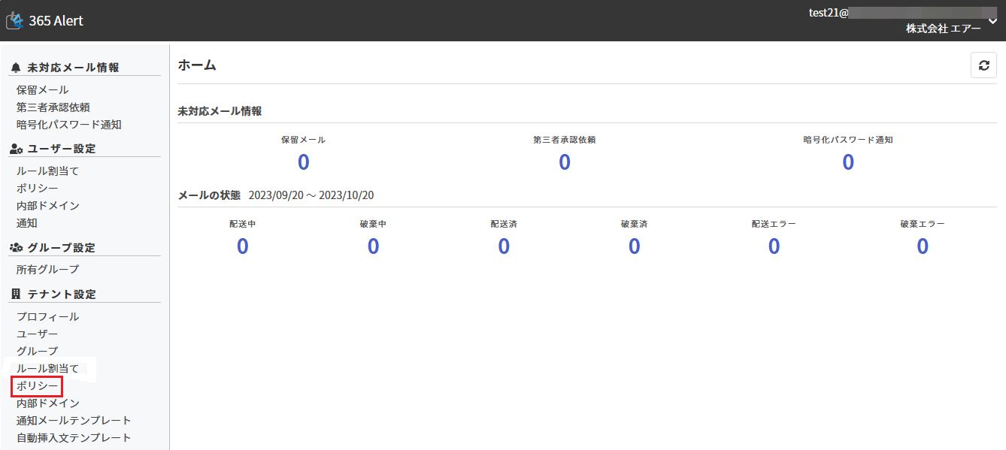Click the 365 Alert logo icon

point(14,20)
